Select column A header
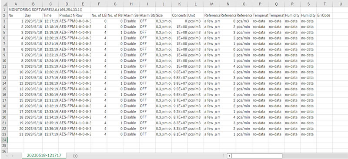 [x=16, y=4]
